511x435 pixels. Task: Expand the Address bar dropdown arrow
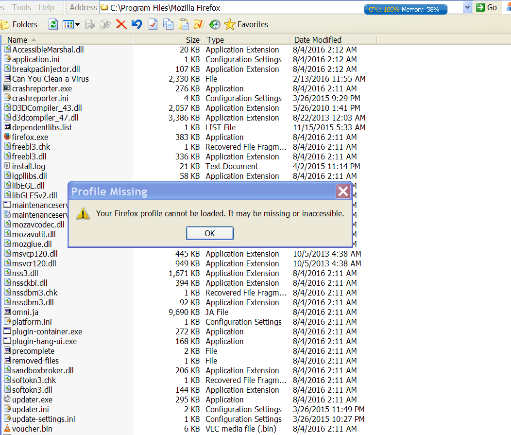click(467, 7)
